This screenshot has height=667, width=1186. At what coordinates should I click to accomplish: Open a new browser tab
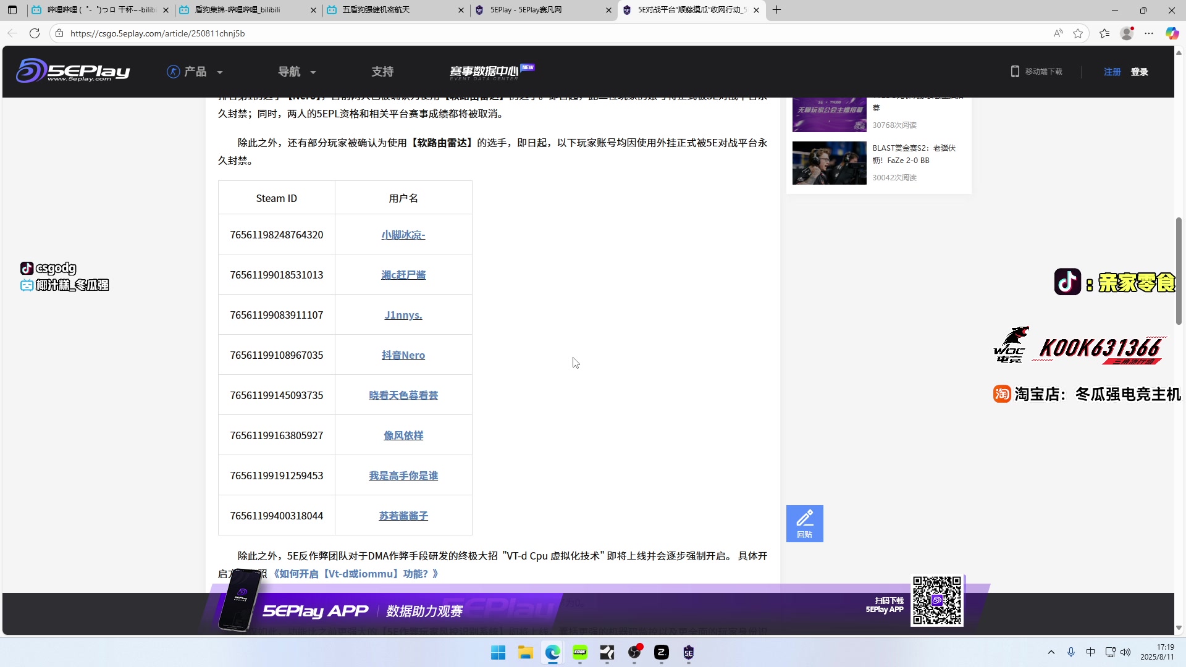coord(776,10)
